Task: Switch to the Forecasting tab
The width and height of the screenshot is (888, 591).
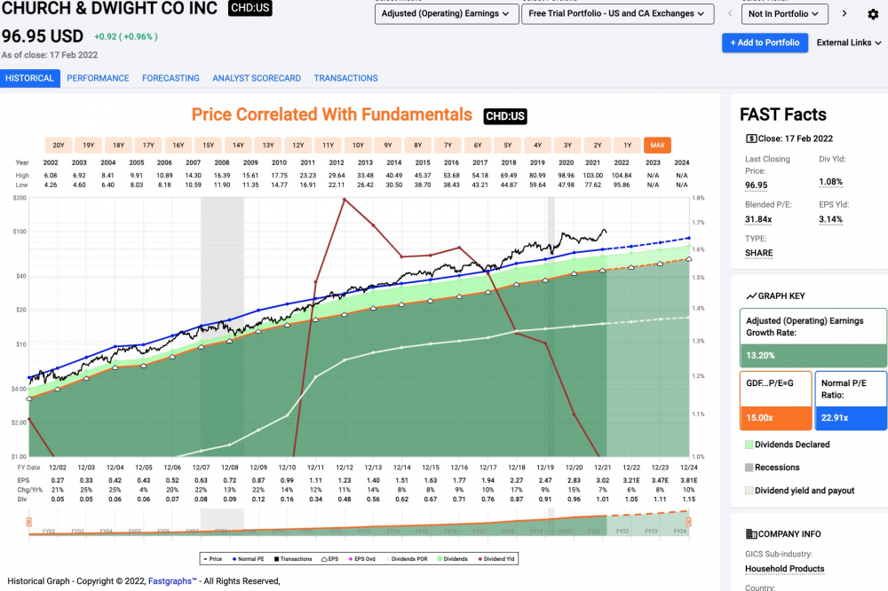Action: point(170,78)
